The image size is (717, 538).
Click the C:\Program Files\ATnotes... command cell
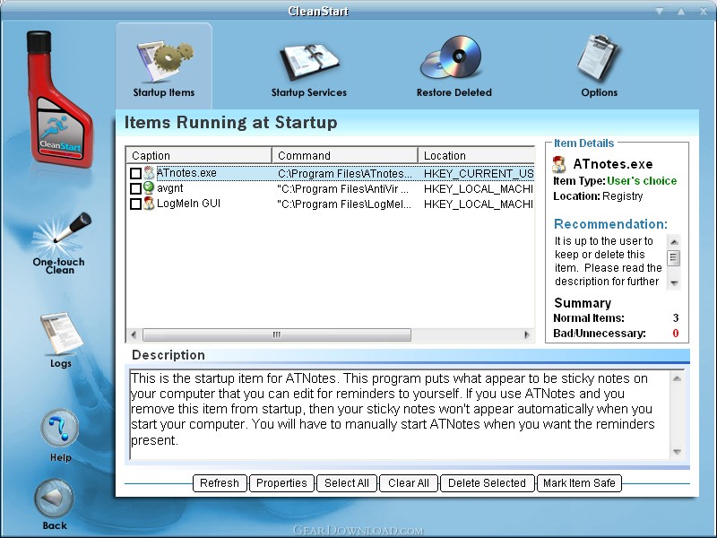[345, 173]
